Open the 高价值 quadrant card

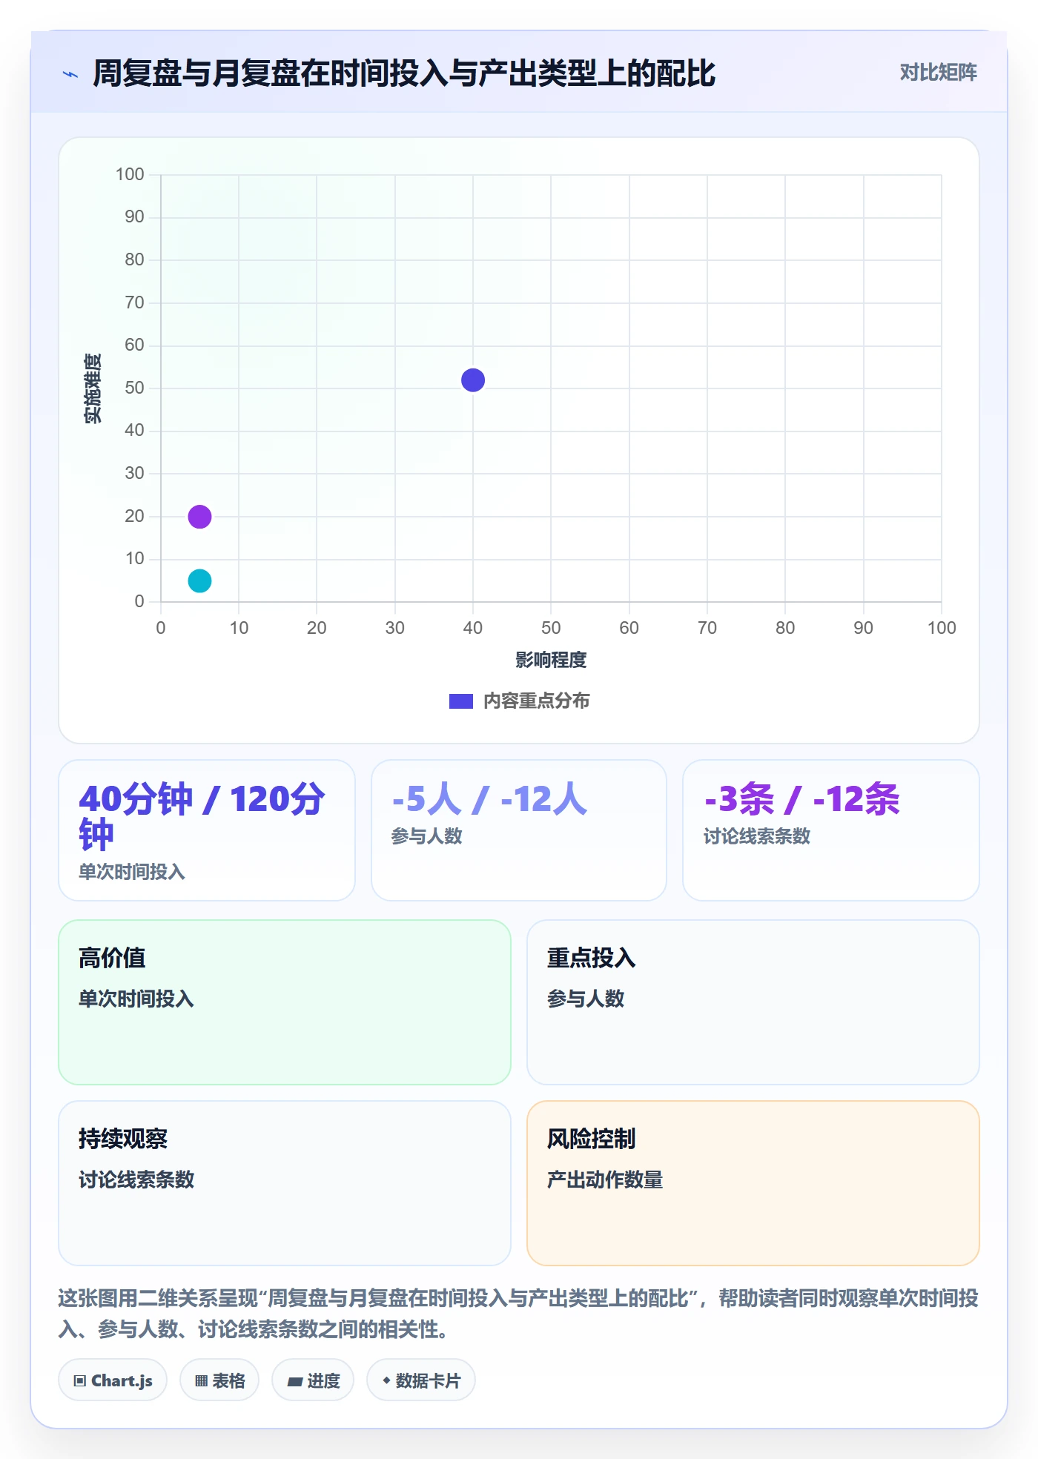pyautogui.click(x=285, y=1002)
